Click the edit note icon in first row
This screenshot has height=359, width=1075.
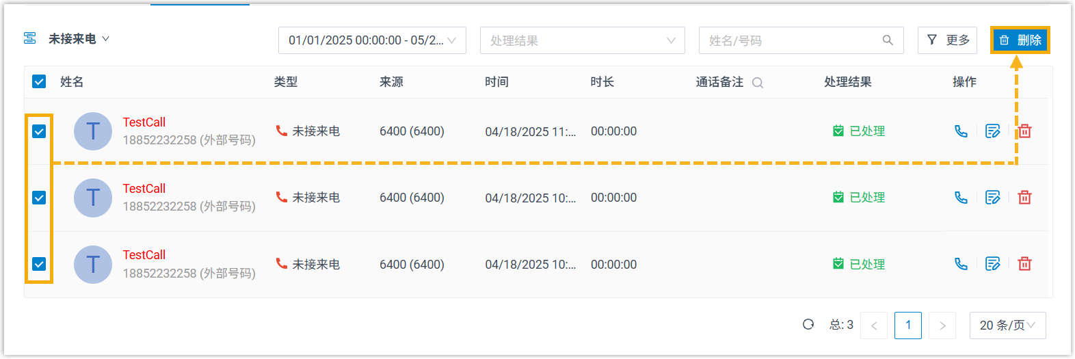point(992,131)
